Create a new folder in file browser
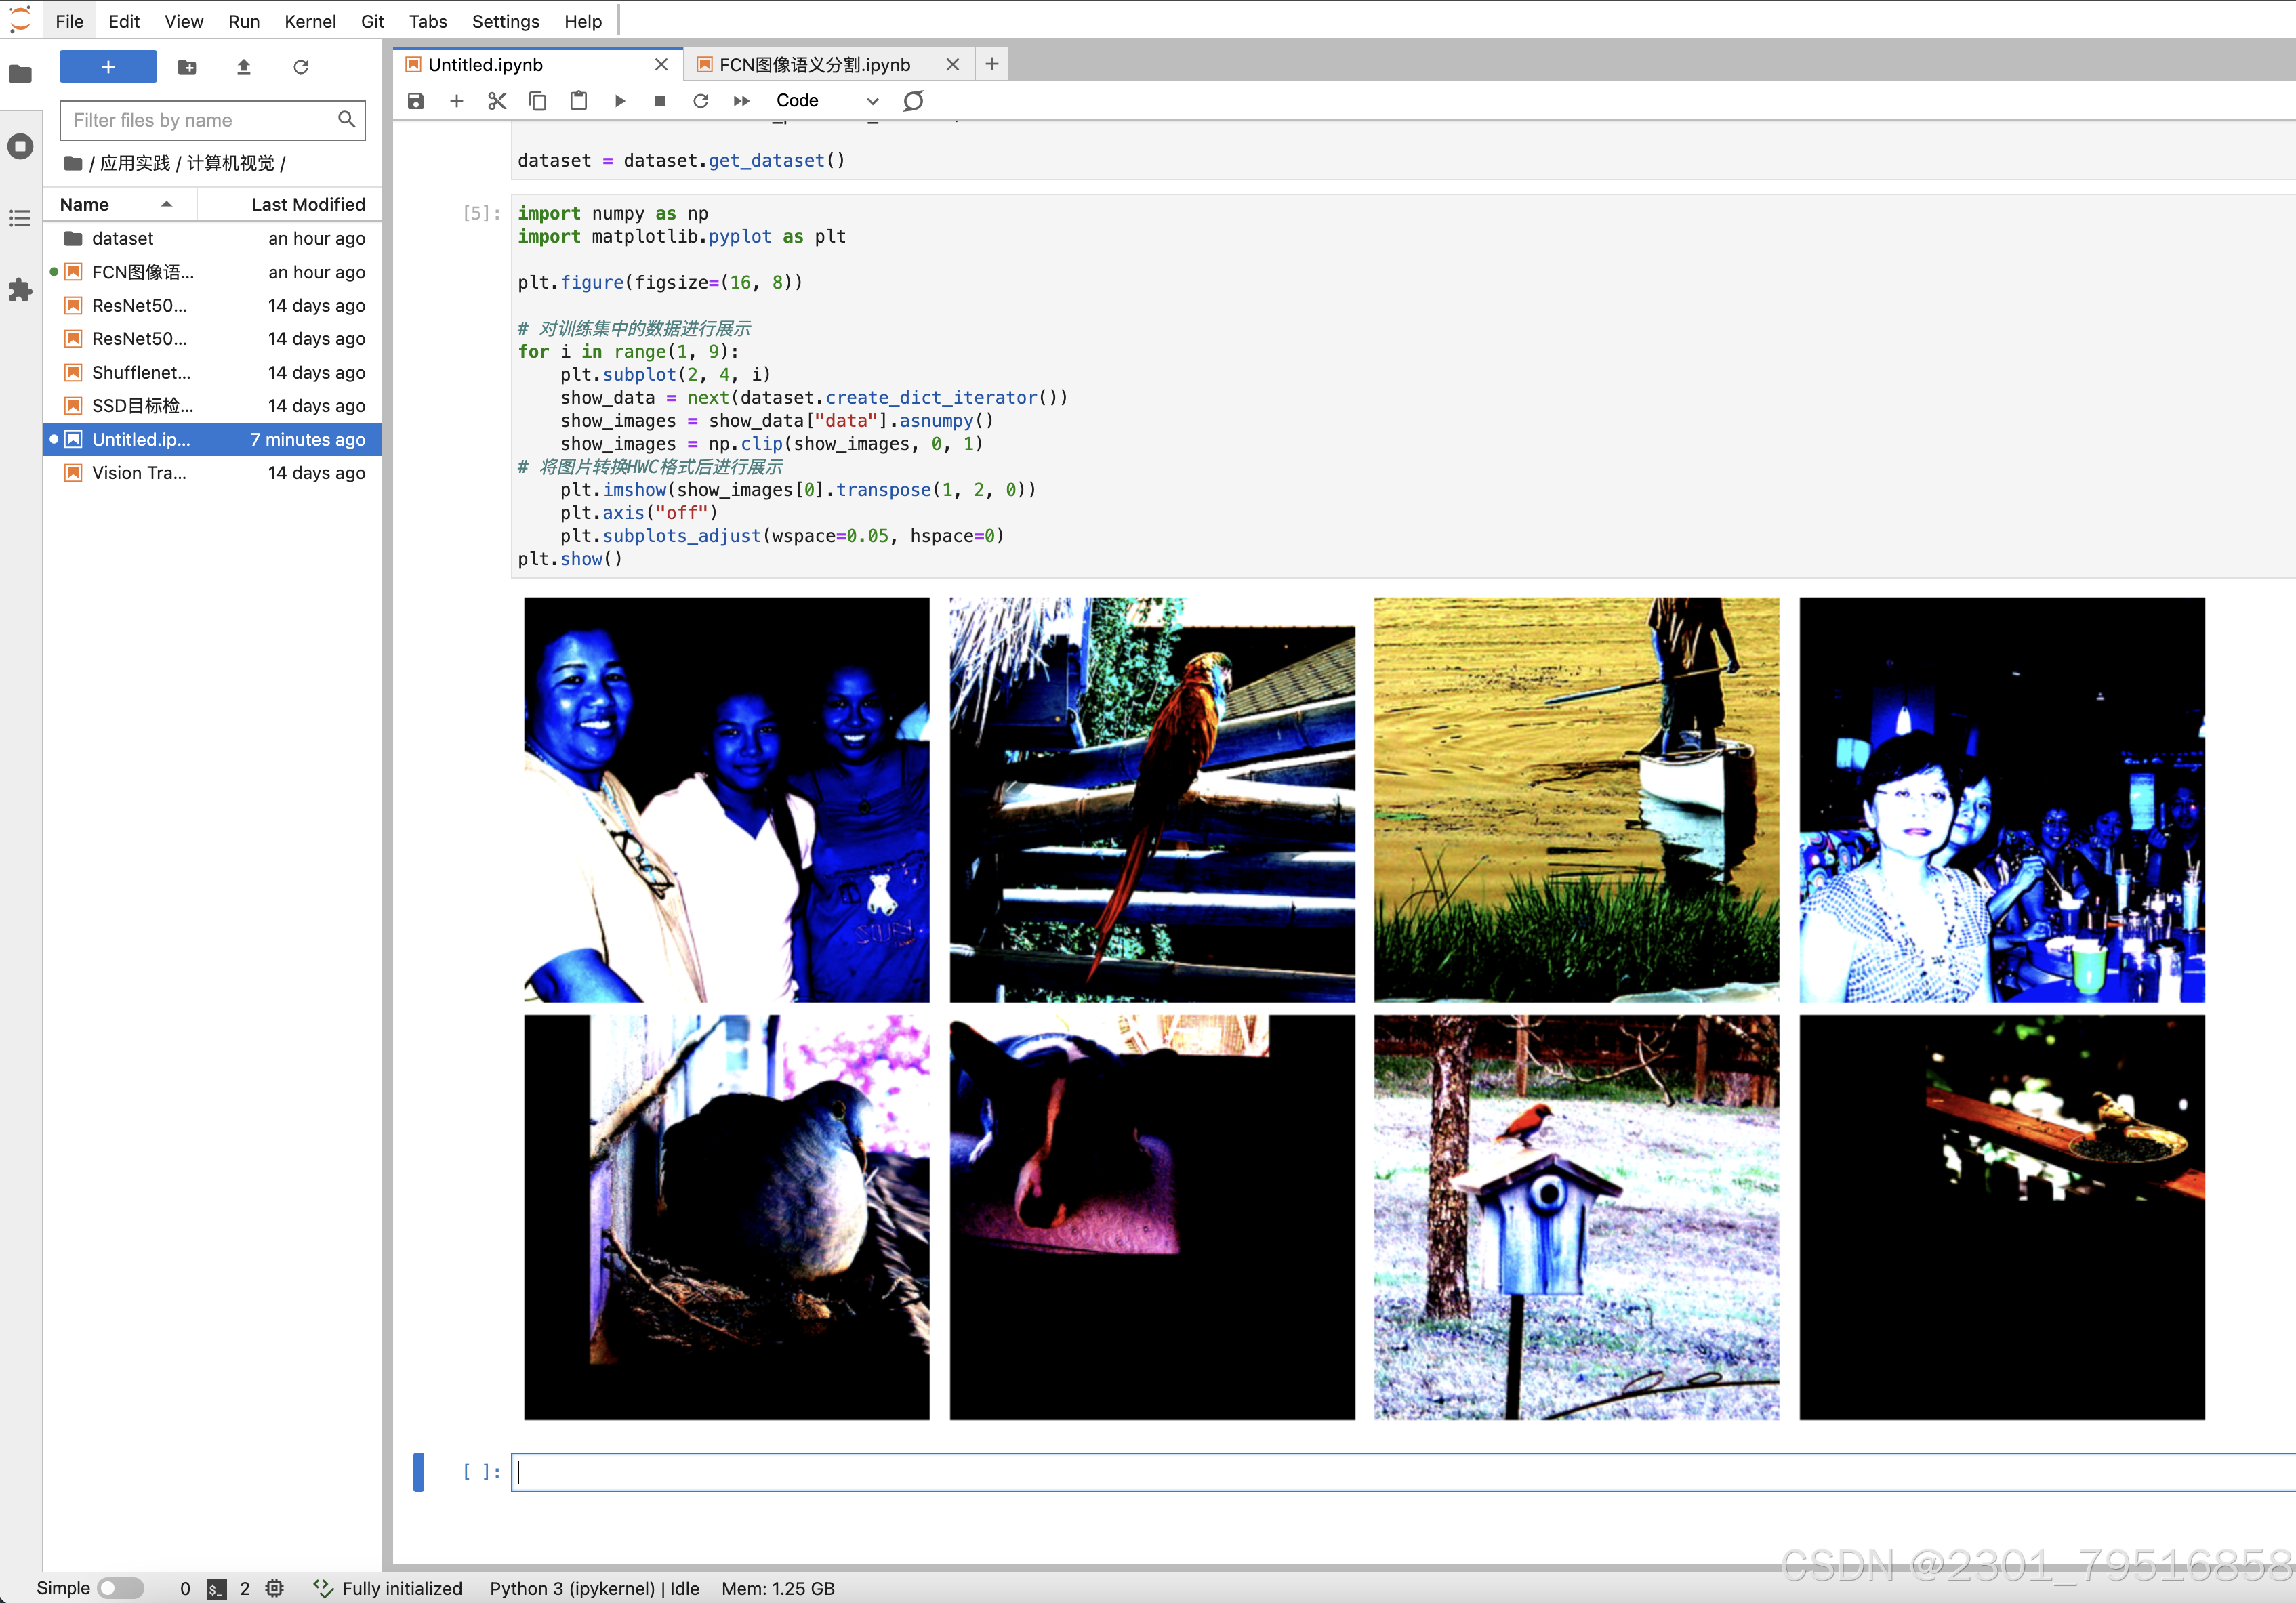The height and width of the screenshot is (1603, 2296). coord(187,67)
